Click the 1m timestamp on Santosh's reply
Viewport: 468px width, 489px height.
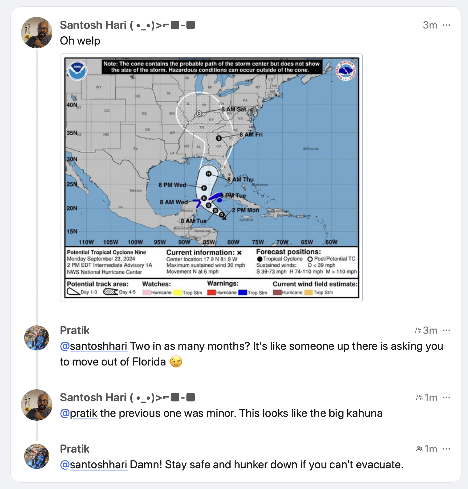coord(430,397)
